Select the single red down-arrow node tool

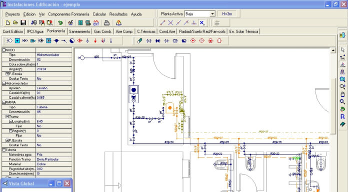pos(95,41)
